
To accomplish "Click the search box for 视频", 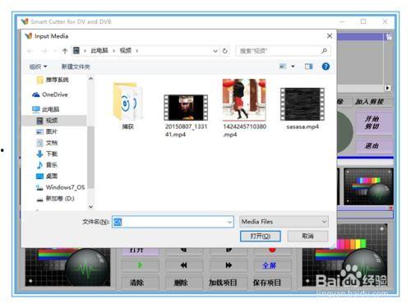I will pyautogui.click(x=283, y=51).
